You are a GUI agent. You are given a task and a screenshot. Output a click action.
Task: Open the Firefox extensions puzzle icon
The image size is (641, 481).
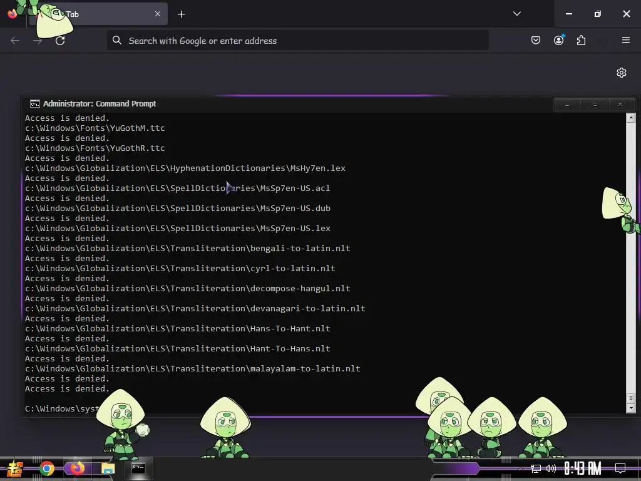pyautogui.click(x=581, y=40)
